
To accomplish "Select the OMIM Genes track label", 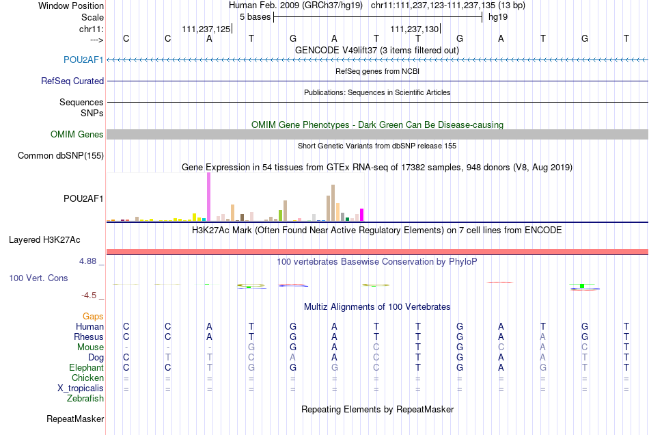I will (x=77, y=134).
